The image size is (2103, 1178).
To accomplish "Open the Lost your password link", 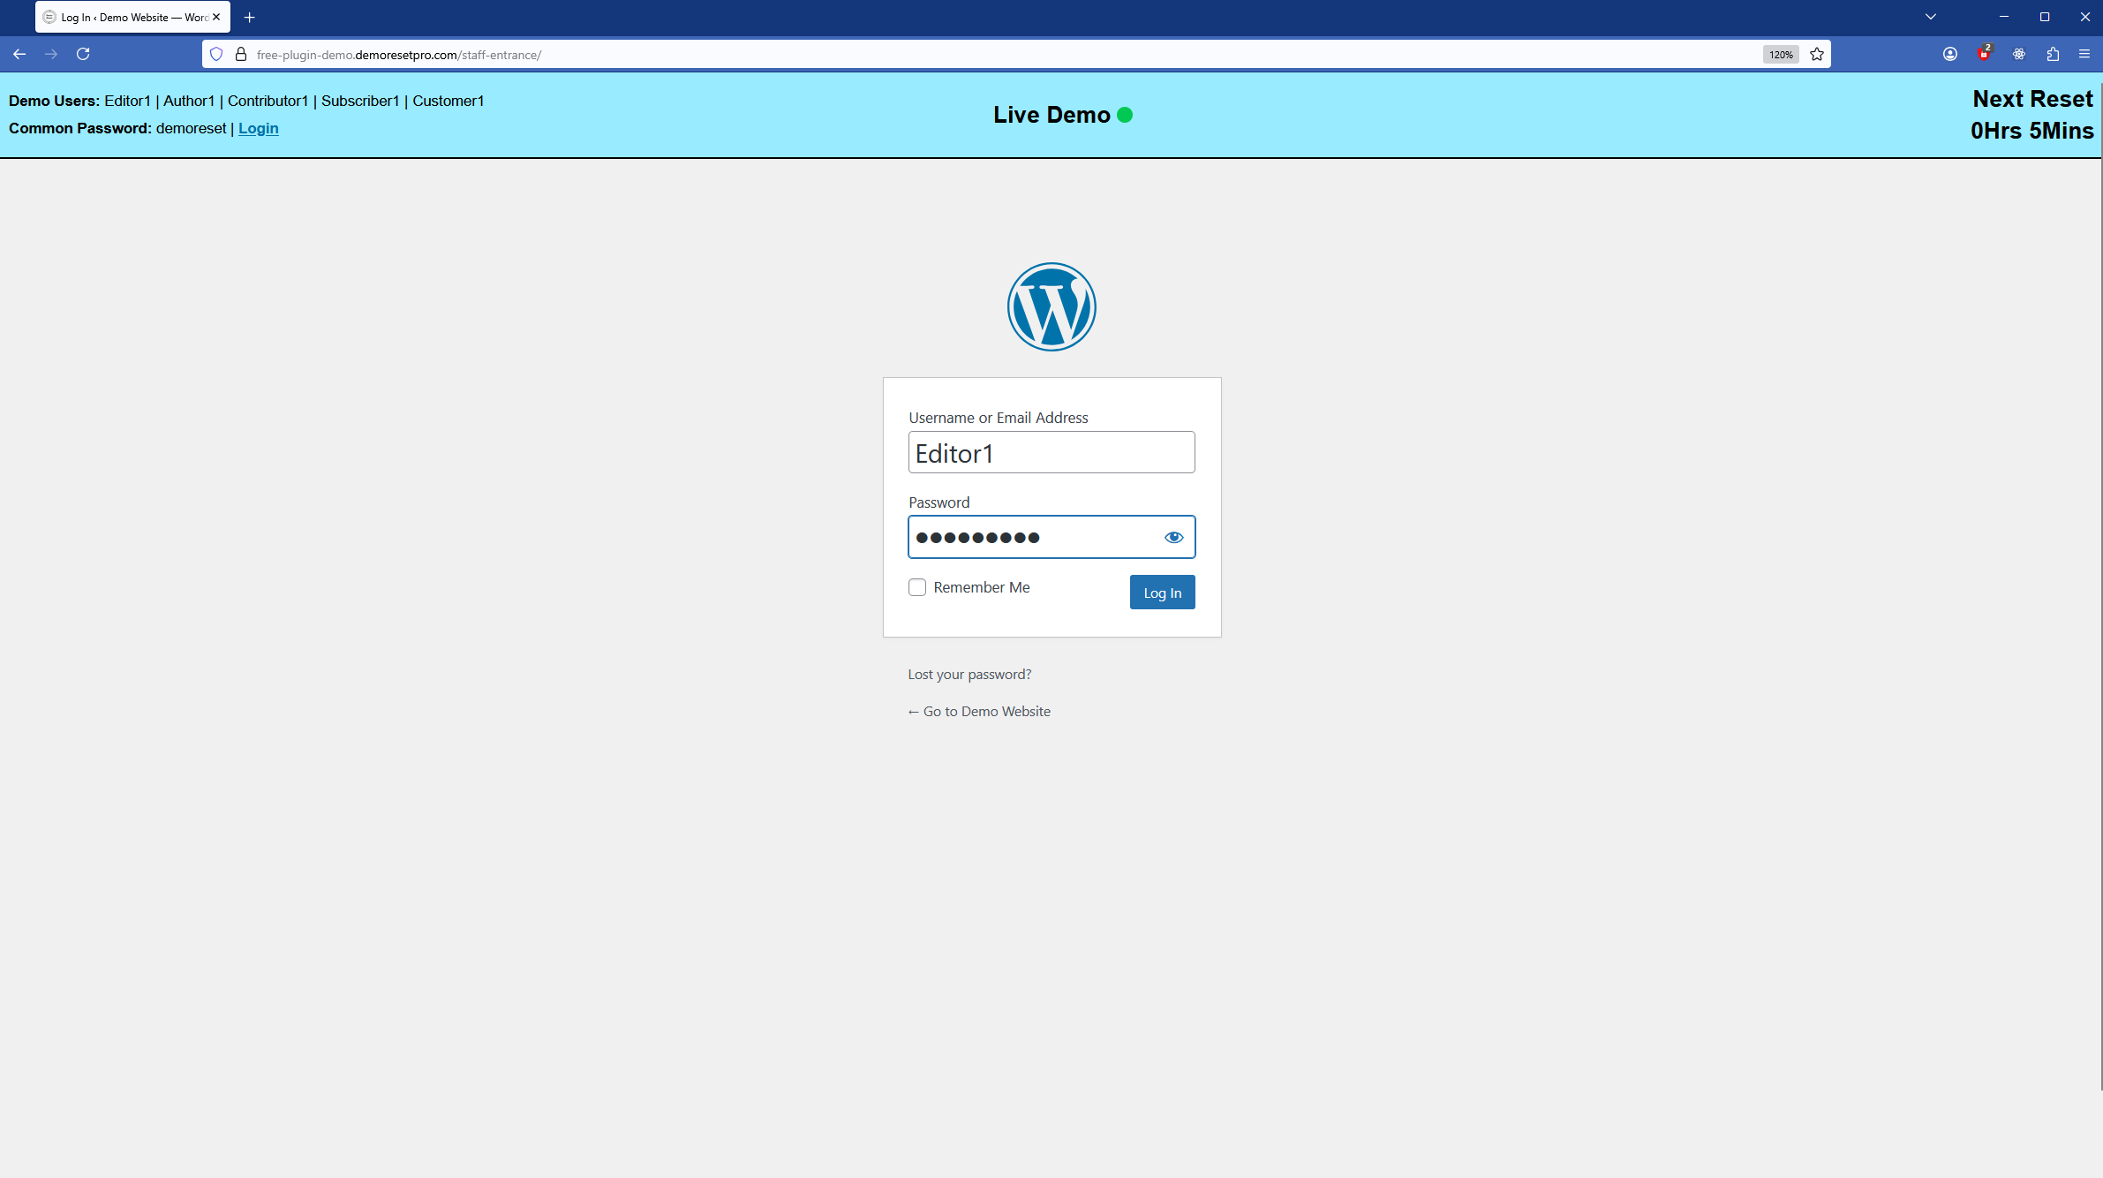I will coord(969,673).
